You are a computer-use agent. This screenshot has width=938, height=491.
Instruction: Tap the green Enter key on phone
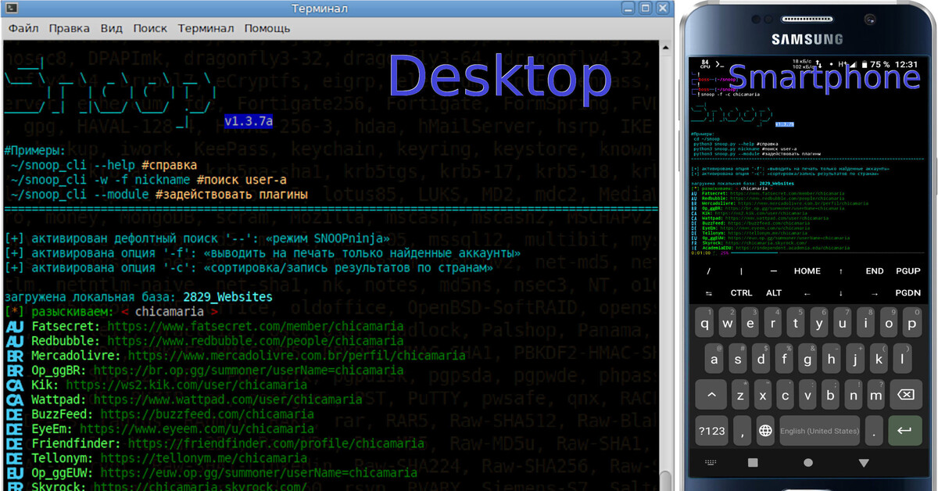pos(905,431)
